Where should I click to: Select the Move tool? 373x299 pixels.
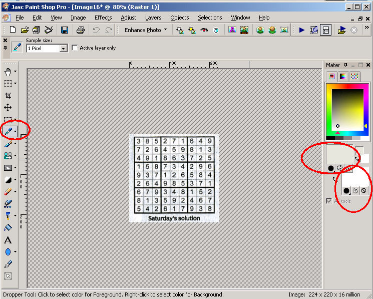pos(8,108)
